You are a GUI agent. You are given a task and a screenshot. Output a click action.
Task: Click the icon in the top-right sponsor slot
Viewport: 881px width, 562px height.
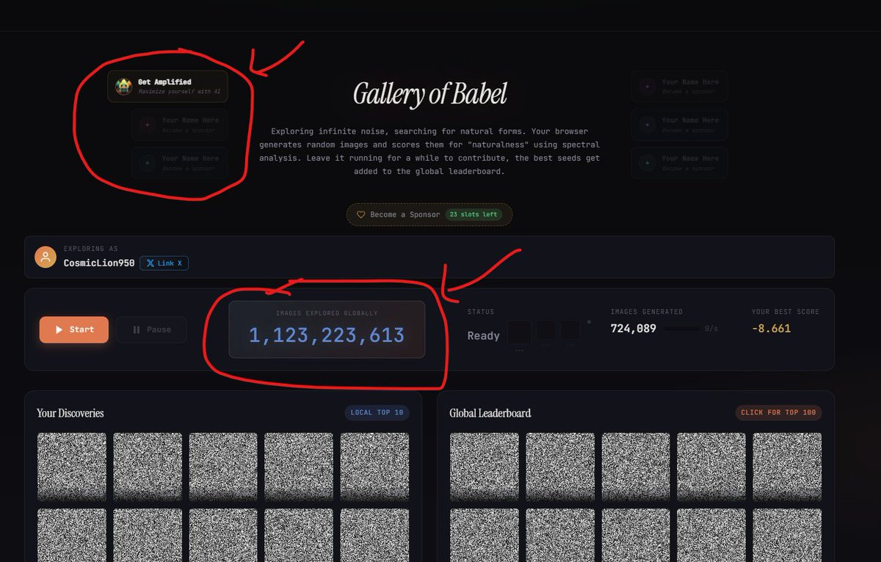click(x=647, y=87)
